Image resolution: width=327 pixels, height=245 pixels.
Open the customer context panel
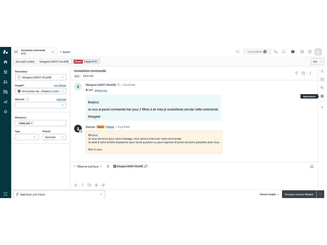pos(322,71)
